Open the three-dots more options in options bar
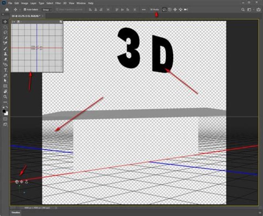Viewport: 263px width, 216px height. pyautogui.click(x=144, y=9)
